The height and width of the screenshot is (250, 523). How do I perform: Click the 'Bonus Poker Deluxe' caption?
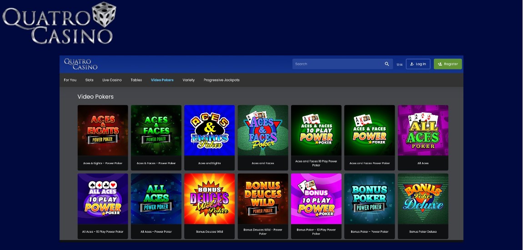pyautogui.click(x=423, y=232)
